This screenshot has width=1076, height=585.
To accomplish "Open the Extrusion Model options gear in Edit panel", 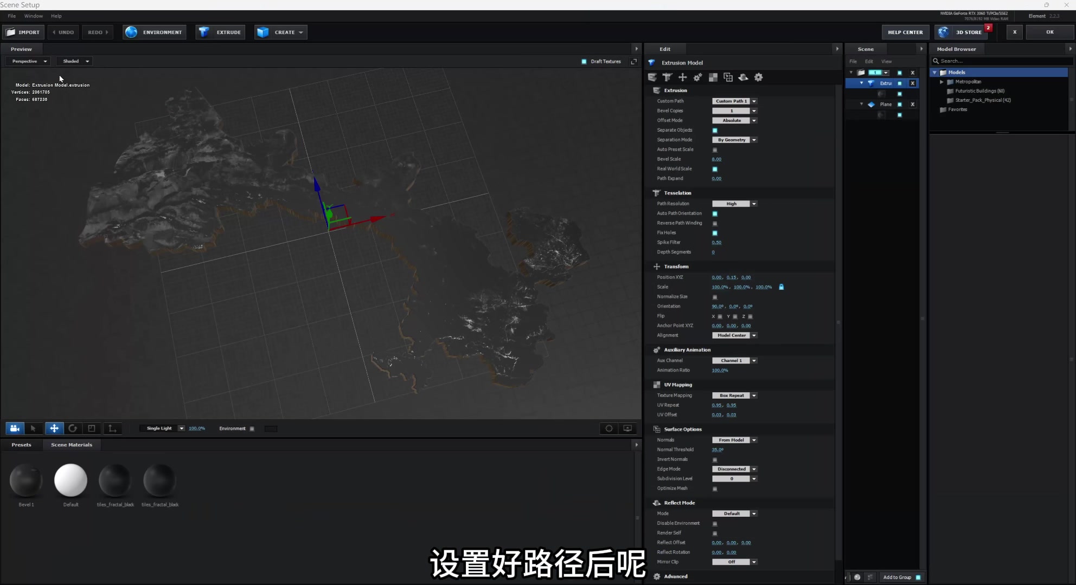I will (x=758, y=77).
